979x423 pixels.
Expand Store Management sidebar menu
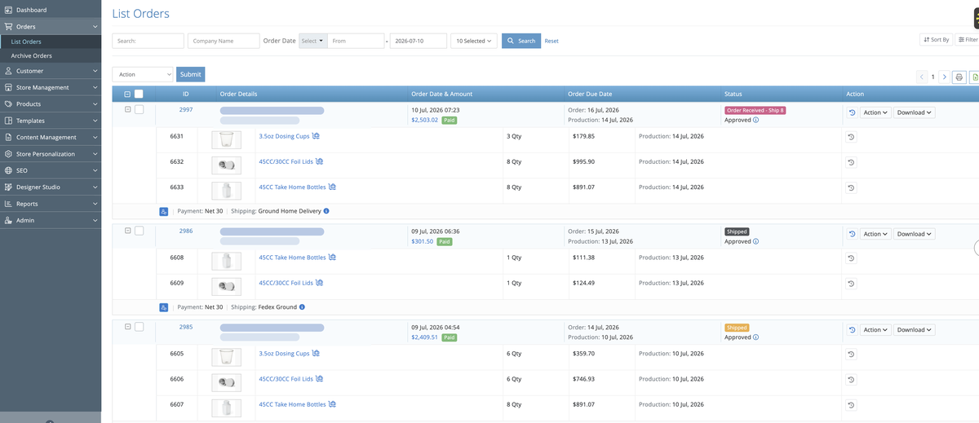click(x=51, y=87)
